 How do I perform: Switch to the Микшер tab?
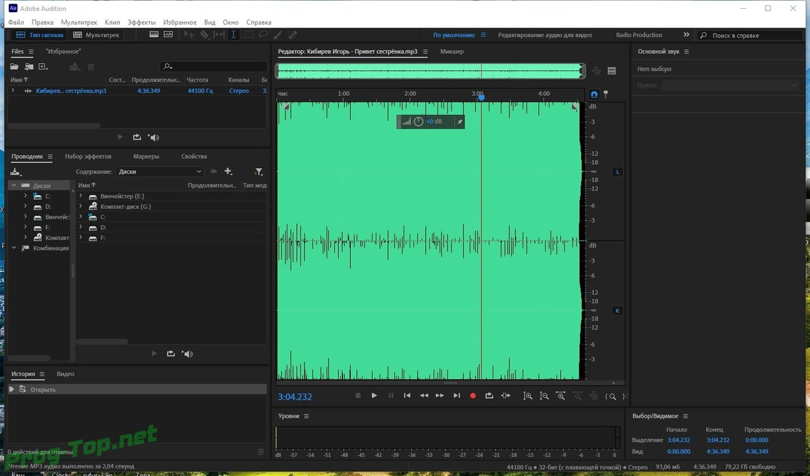(x=452, y=51)
